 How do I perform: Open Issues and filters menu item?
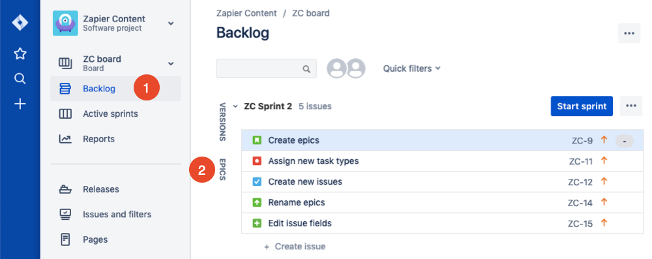115,215
